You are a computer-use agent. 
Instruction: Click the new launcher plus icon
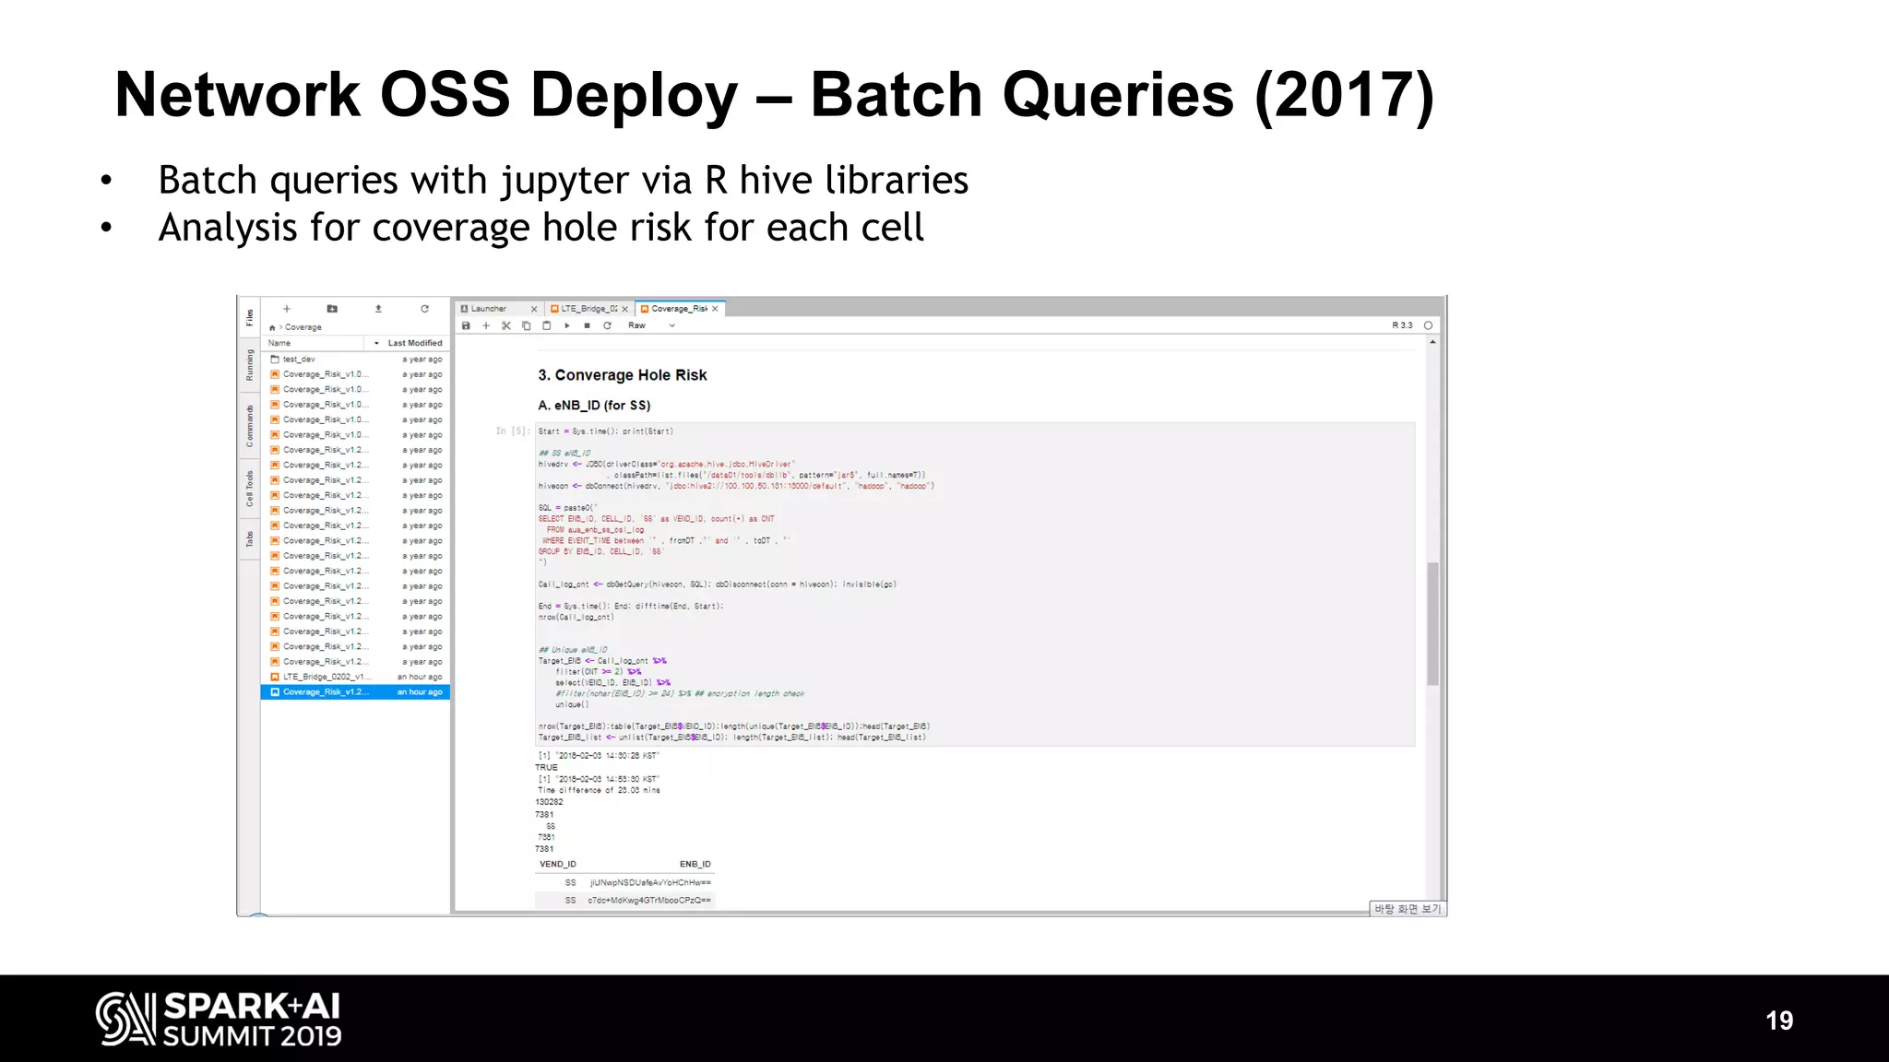click(x=287, y=309)
